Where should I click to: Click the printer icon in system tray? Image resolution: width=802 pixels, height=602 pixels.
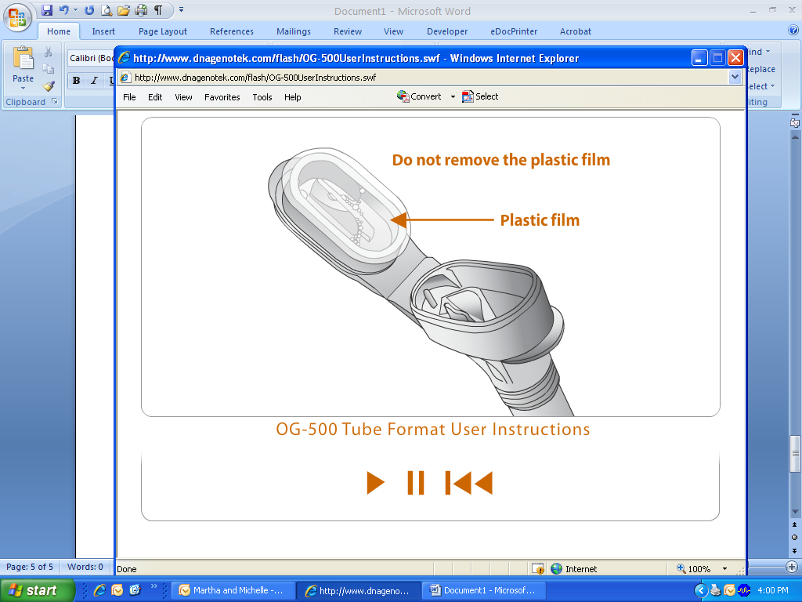coord(716,590)
